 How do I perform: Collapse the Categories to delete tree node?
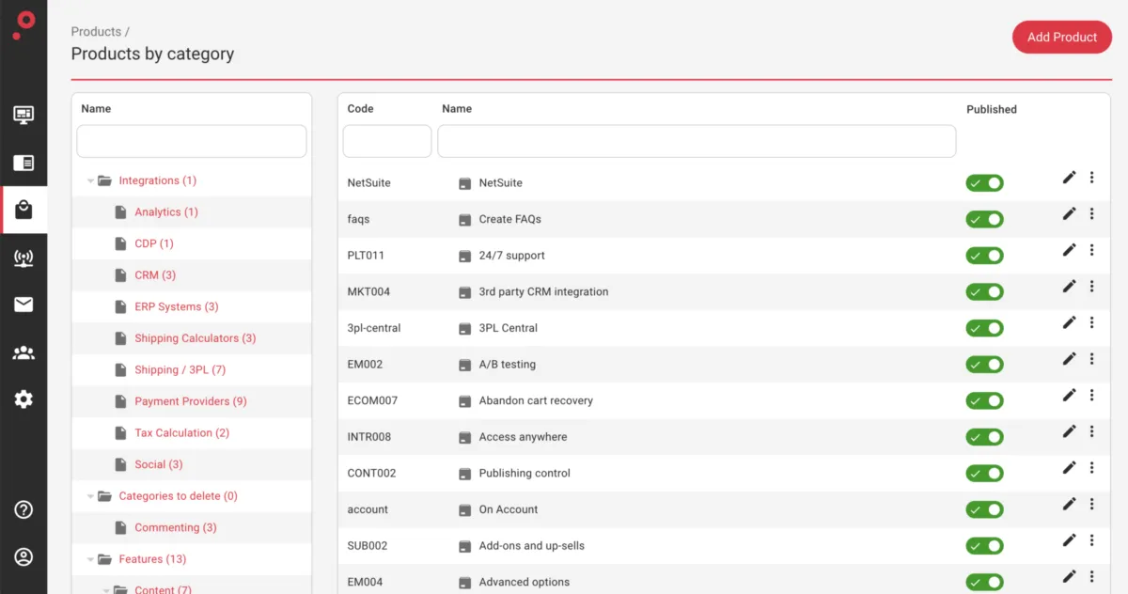(91, 496)
